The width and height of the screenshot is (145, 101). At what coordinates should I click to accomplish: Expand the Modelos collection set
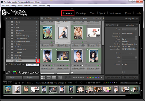coord(9,55)
